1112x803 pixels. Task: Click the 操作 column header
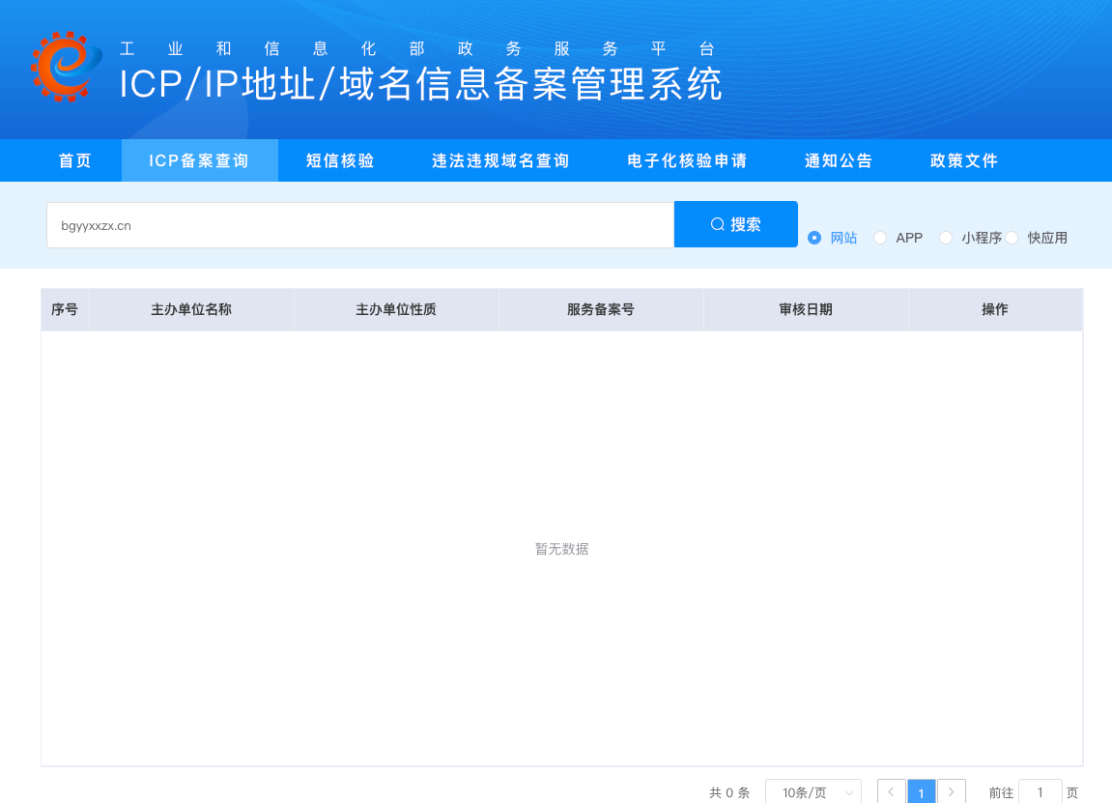[x=995, y=310]
